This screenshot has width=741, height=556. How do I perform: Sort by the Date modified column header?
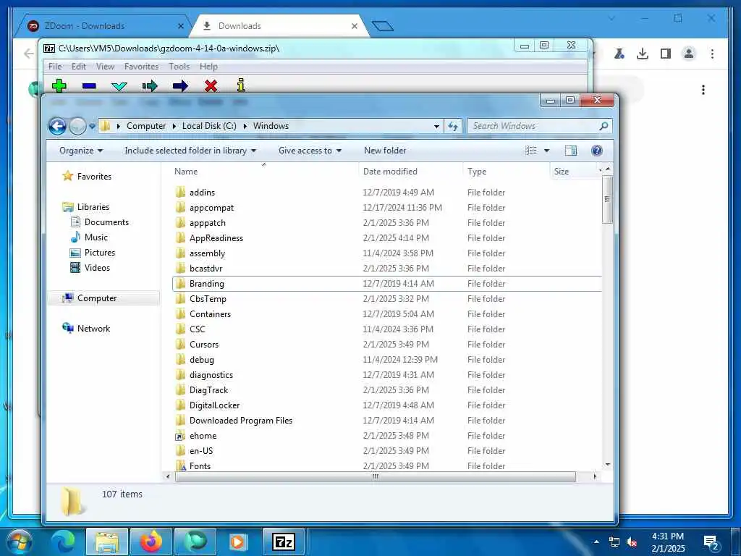[x=411, y=171]
